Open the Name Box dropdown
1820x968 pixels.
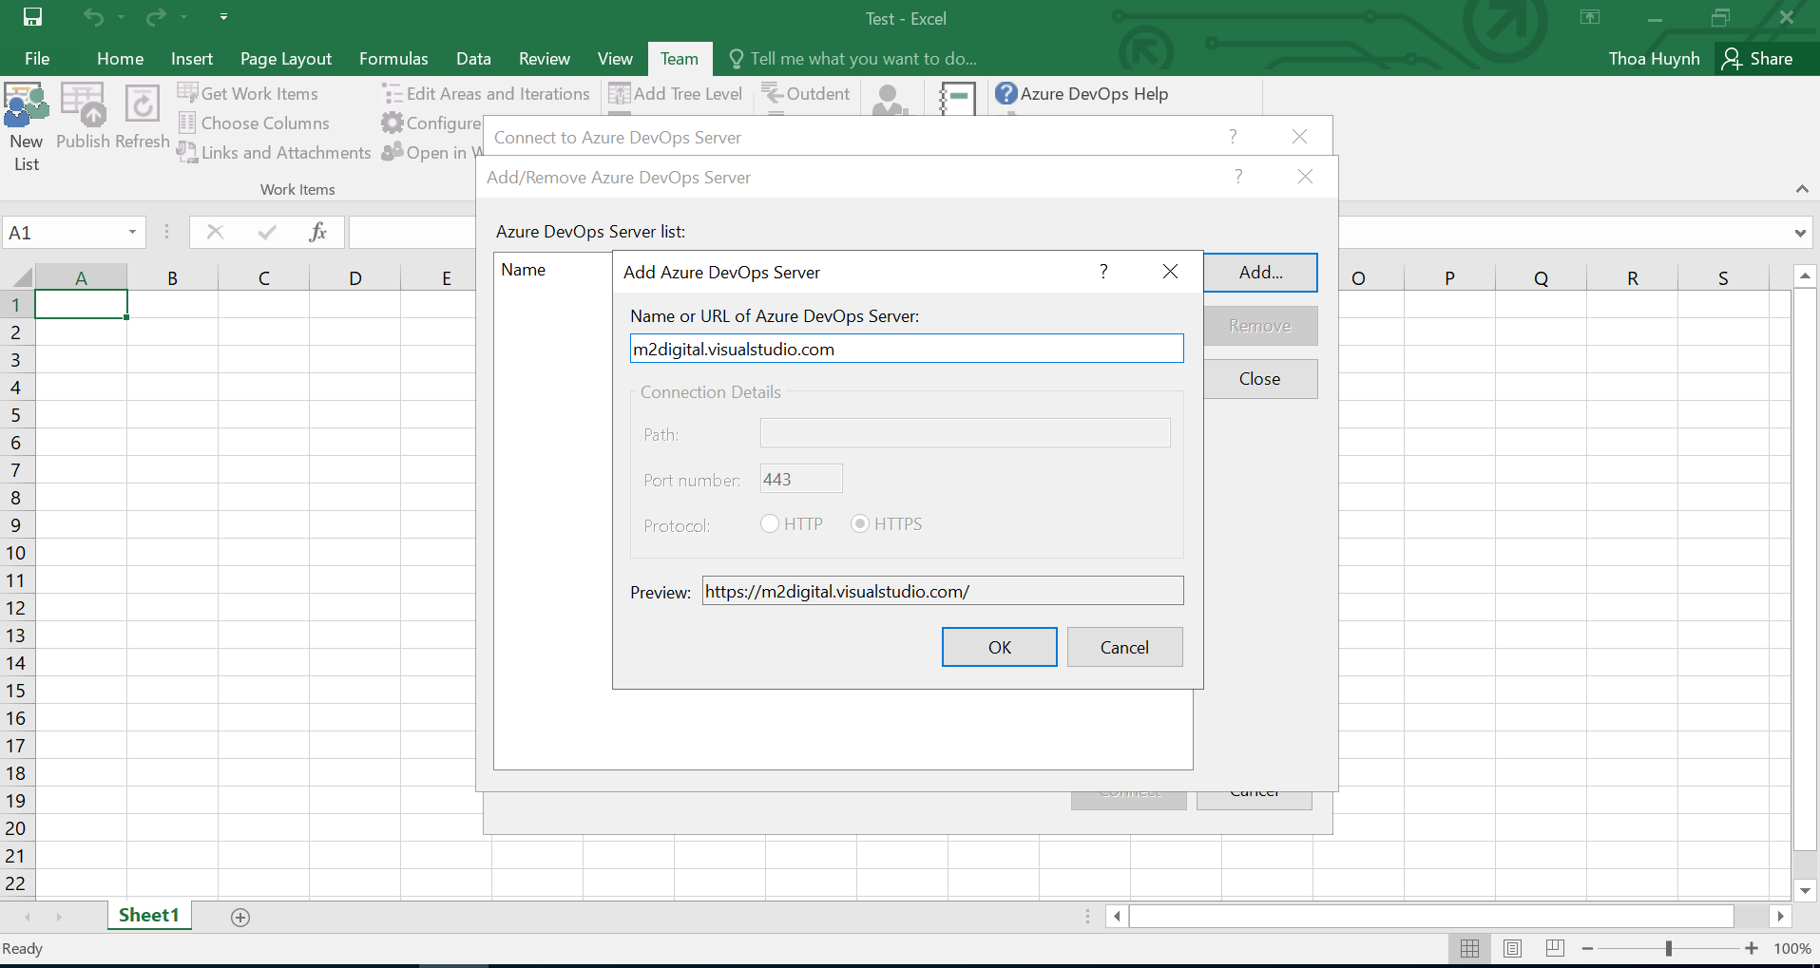(x=132, y=232)
